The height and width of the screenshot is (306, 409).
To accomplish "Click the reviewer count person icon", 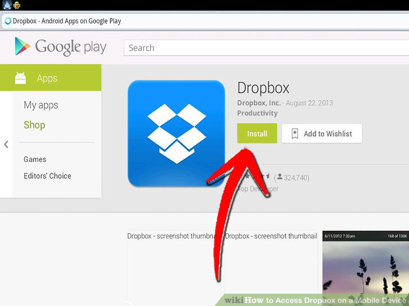I will tap(280, 177).
